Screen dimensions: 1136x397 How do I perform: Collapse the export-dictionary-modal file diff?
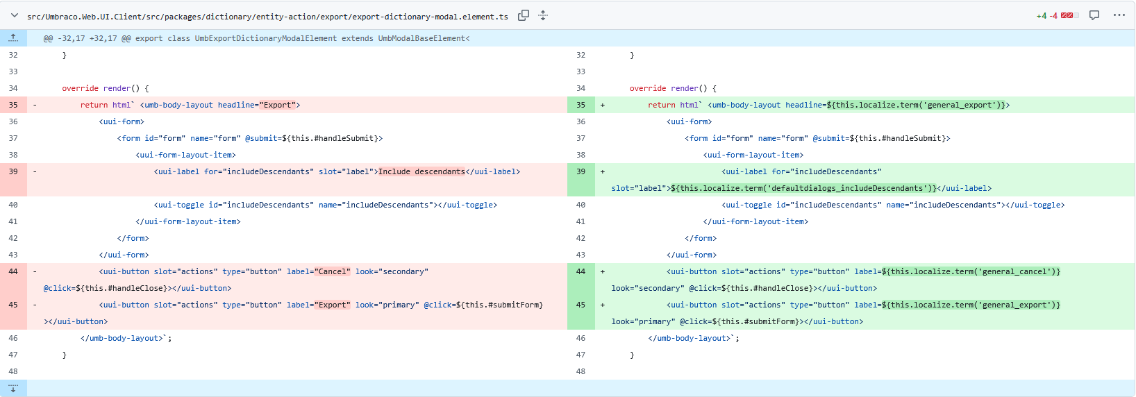click(x=14, y=15)
